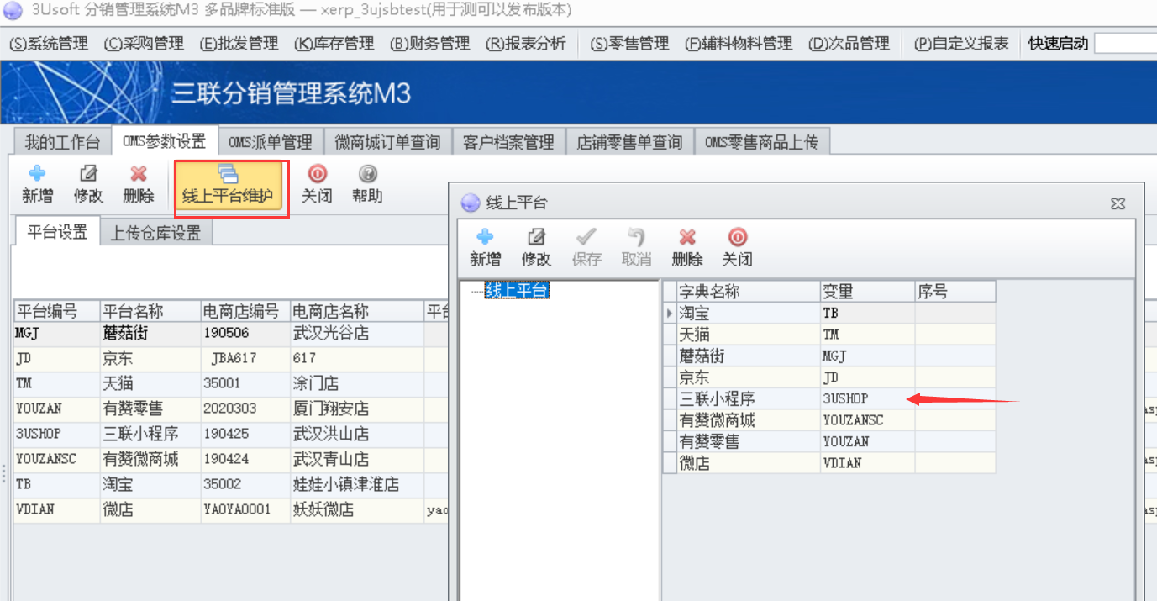Open the (R)报表分析 menu

526,43
